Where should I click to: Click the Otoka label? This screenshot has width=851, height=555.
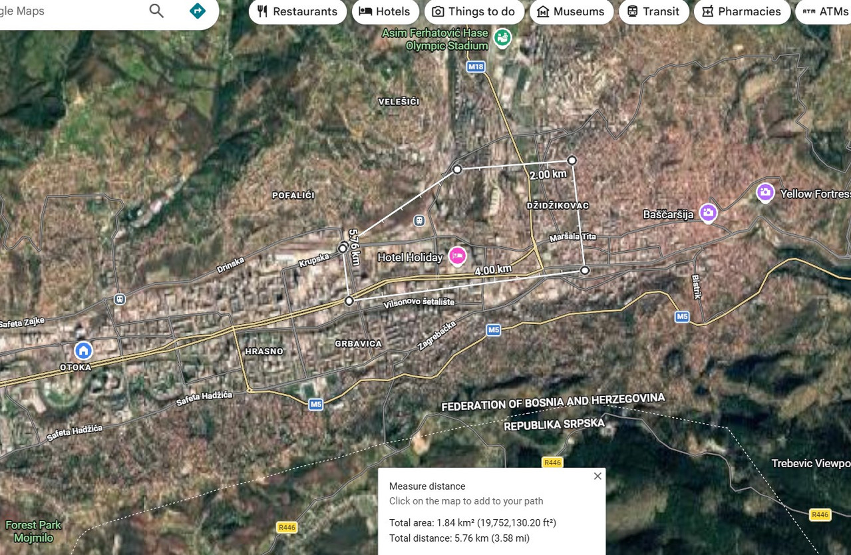[75, 367]
